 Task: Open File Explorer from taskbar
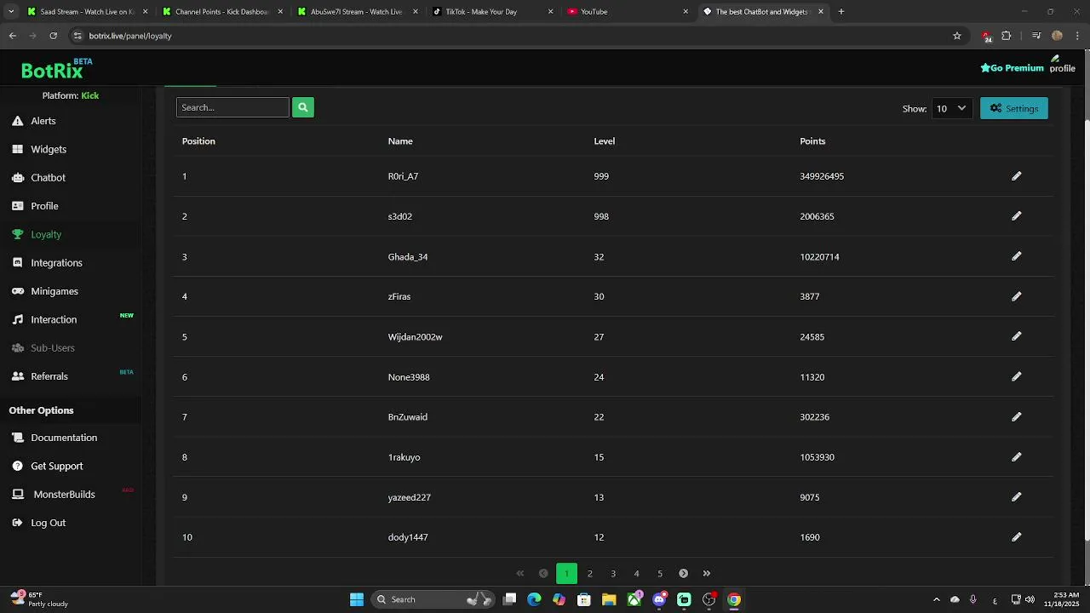click(608, 599)
